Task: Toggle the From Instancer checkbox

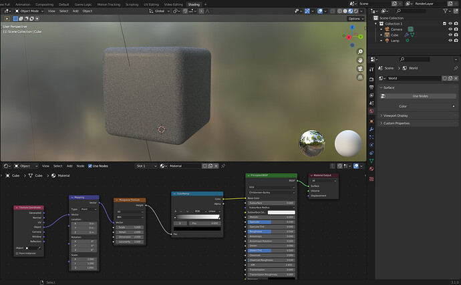Action: 17,253
